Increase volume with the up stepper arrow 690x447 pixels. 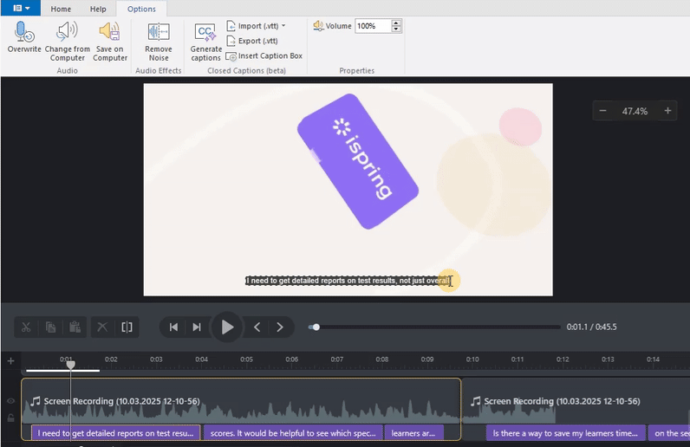tap(396, 23)
